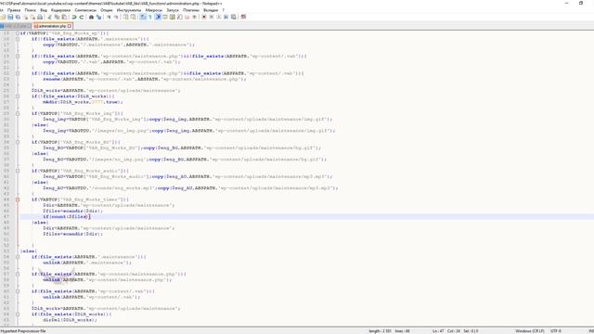Open the Запуск menu
Image resolution: width=594 pixels, height=334 pixels.
click(173, 10)
